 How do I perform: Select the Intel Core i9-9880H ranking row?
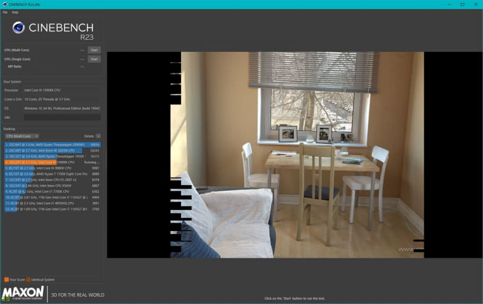pyautogui.click(x=53, y=168)
